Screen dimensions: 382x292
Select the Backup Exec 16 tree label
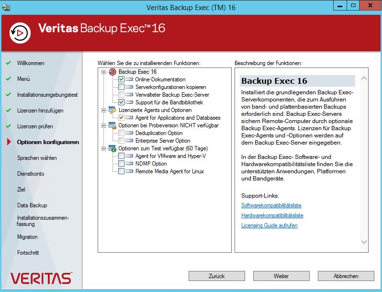(138, 72)
